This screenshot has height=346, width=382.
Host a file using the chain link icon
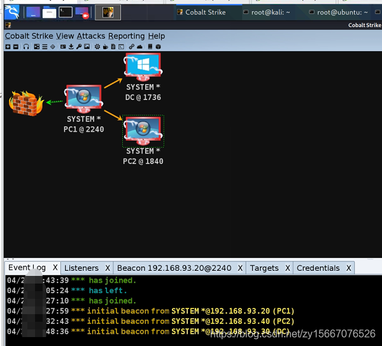click(x=132, y=47)
